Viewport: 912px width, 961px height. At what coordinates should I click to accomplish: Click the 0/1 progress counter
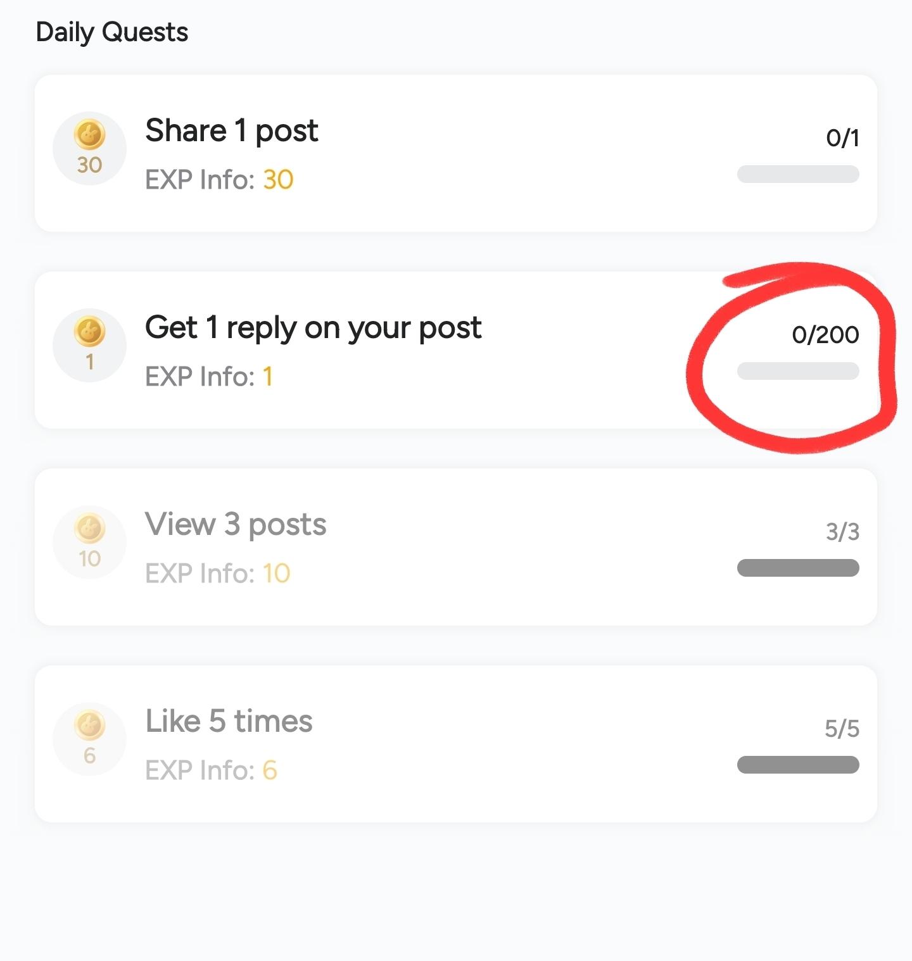tap(842, 138)
